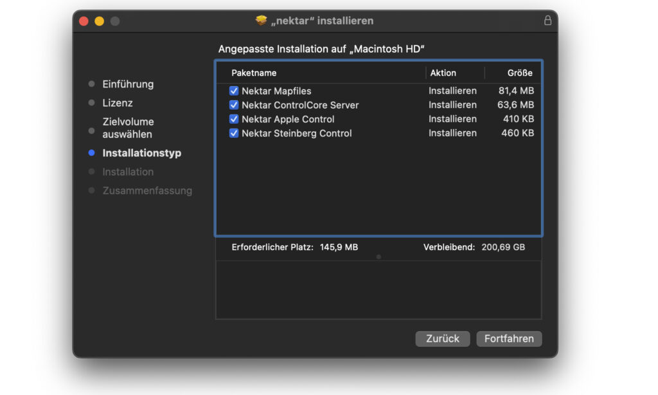Select the Nektar Mapfiles package name

point(276,91)
